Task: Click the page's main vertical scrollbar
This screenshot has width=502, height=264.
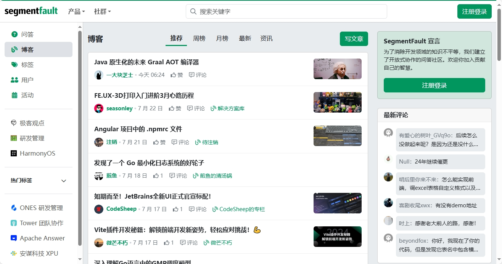Action: 499,34
